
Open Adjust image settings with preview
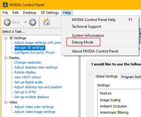click(38, 43)
